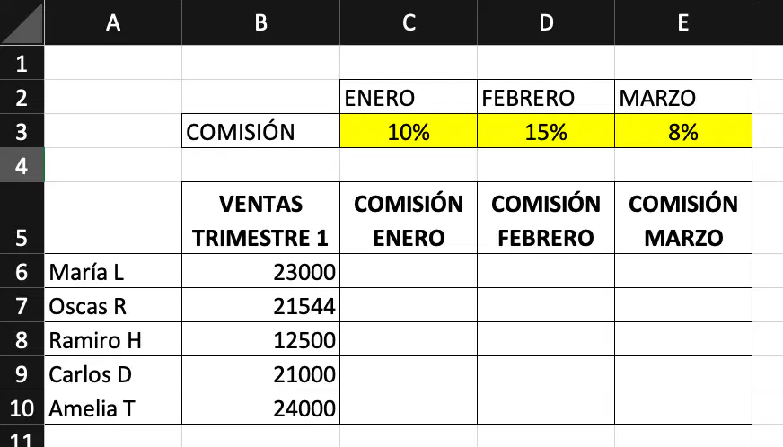Select row 3 header

22,131
